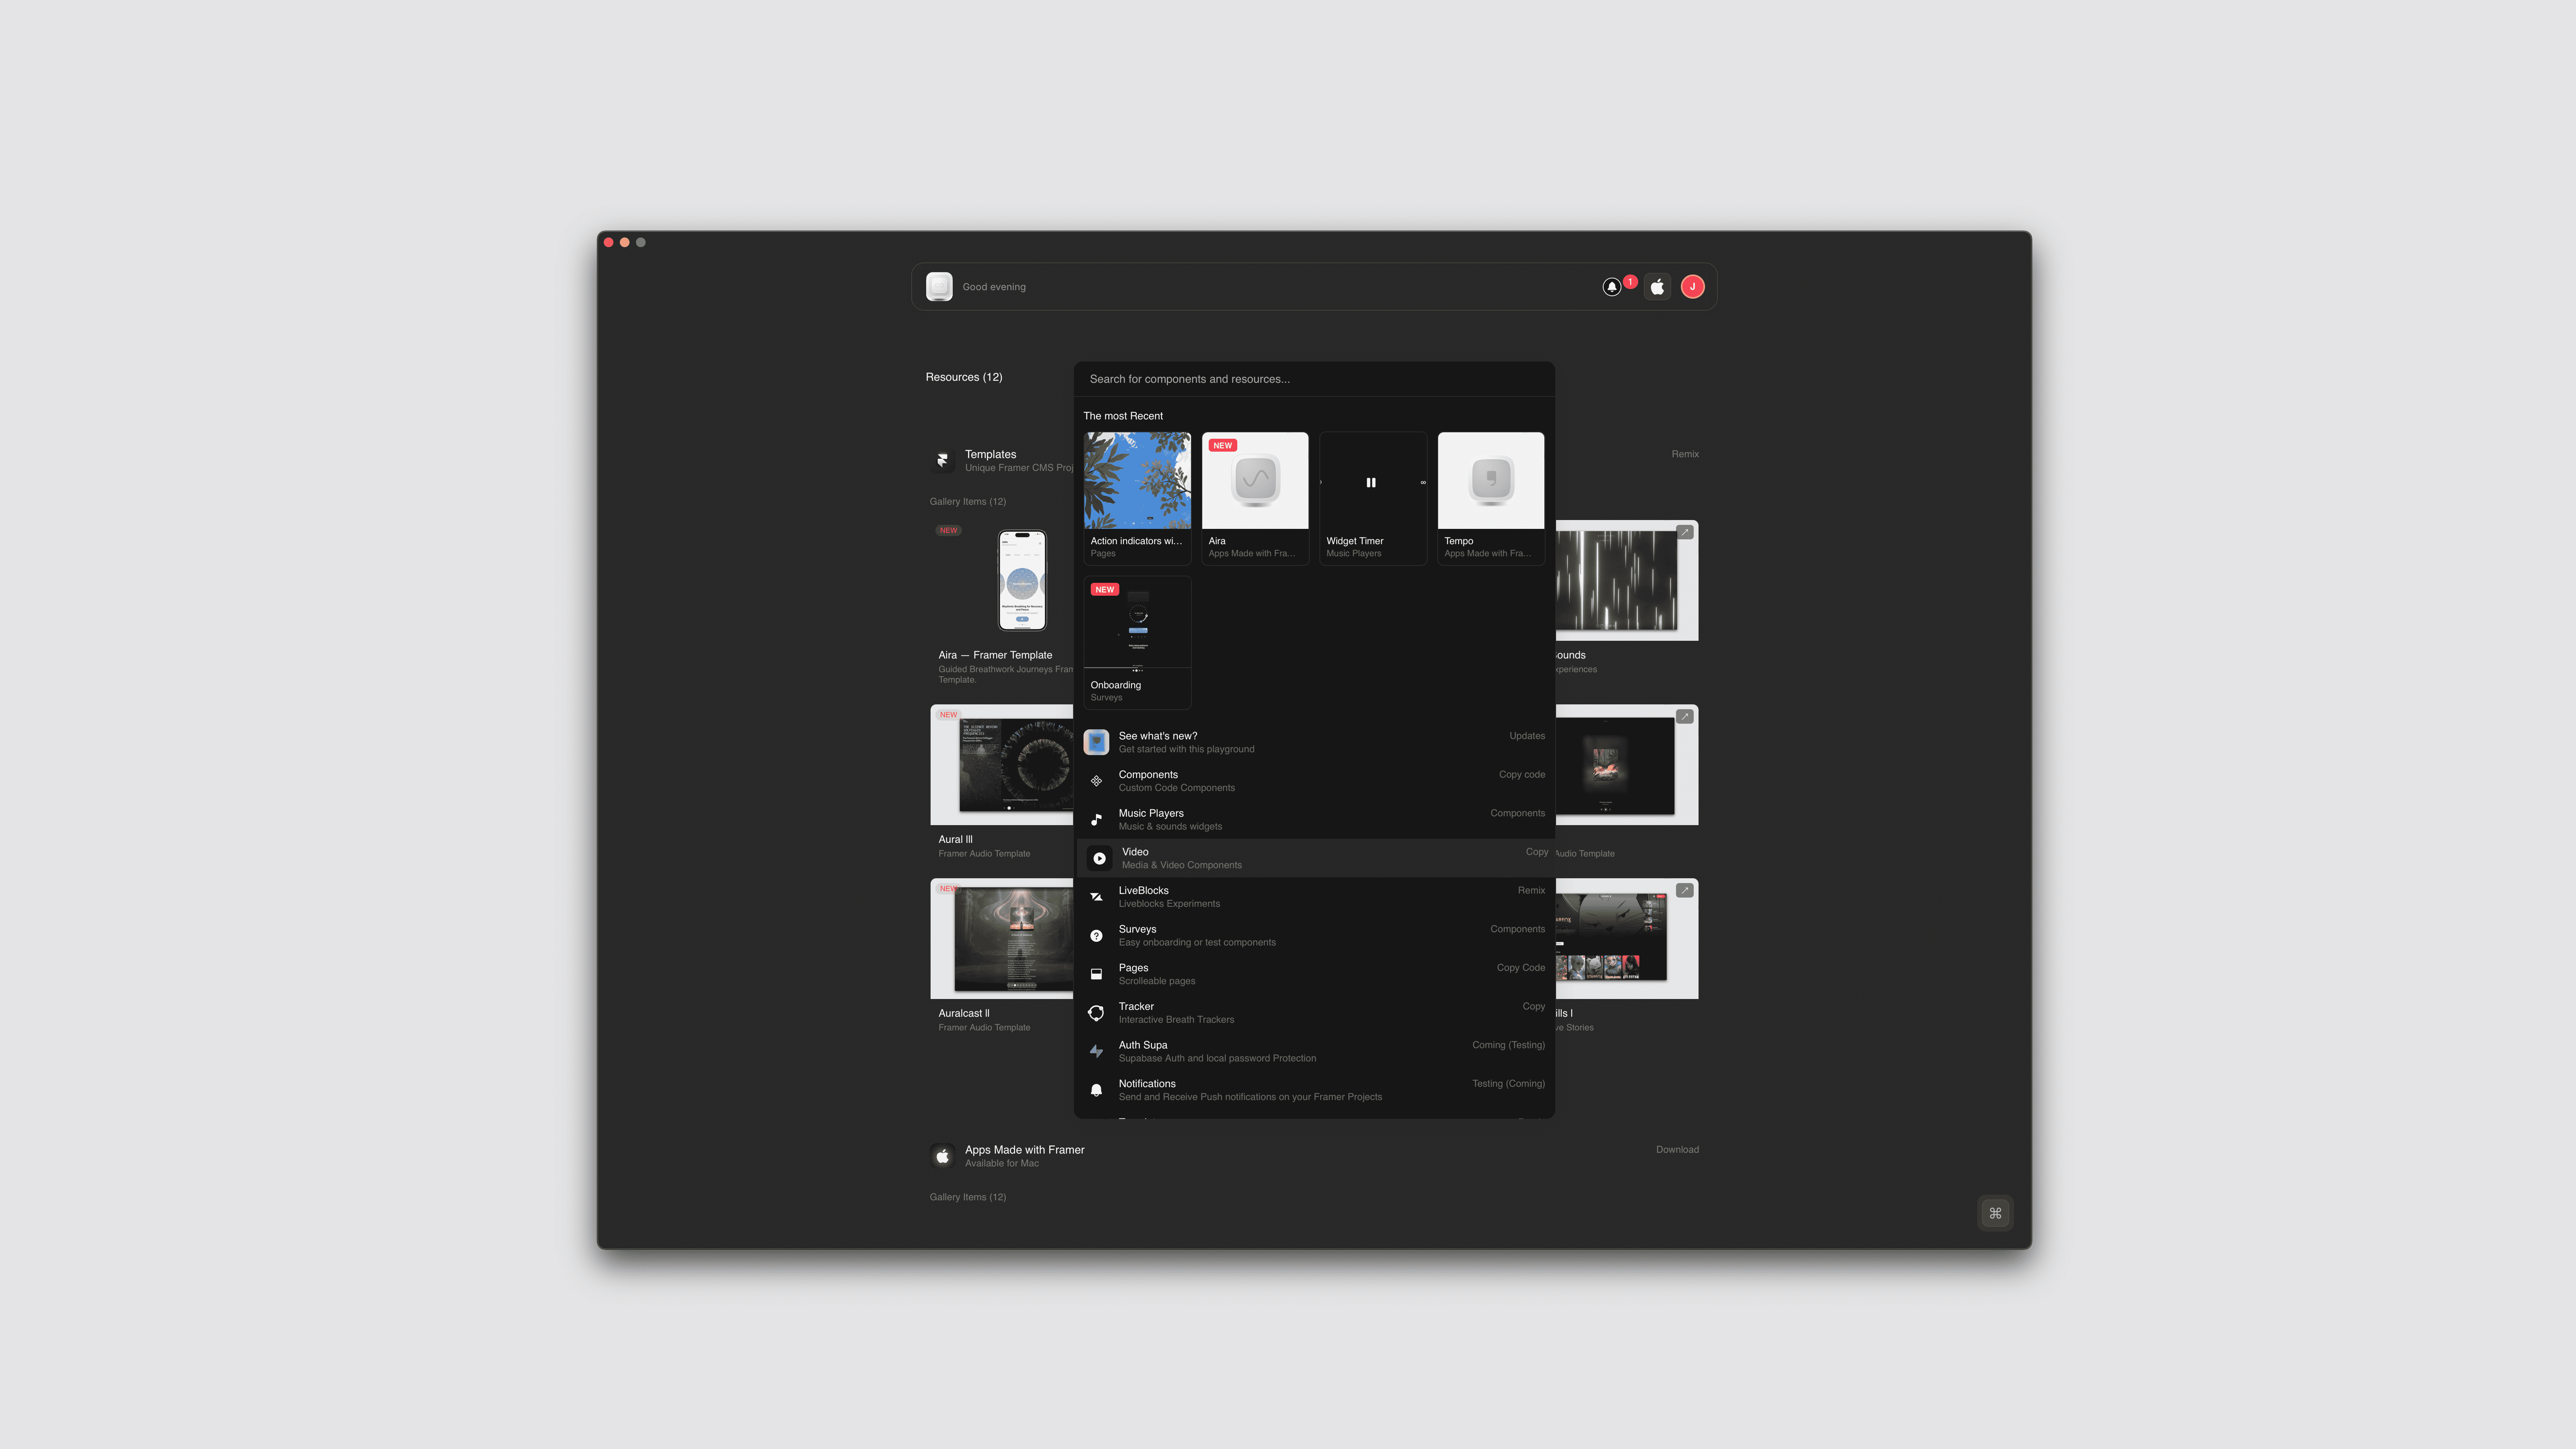Open the red J user avatar

tap(1692, 287)
